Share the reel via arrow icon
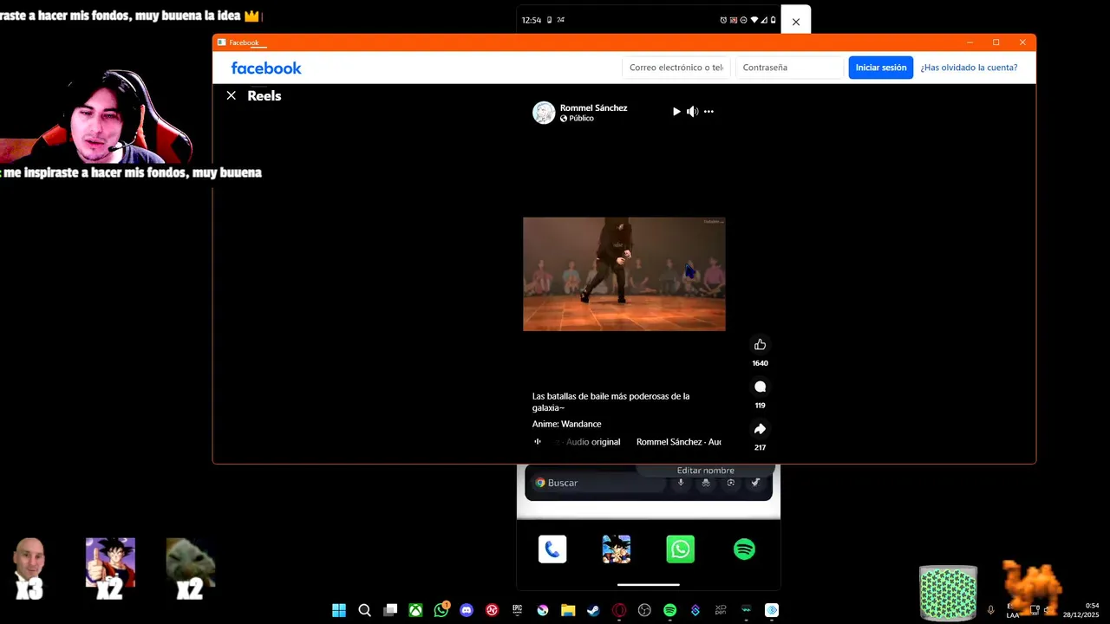 [x=760, y=429]
